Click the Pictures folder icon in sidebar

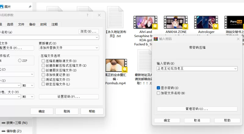pyautogui.click(x=2, y=6)
